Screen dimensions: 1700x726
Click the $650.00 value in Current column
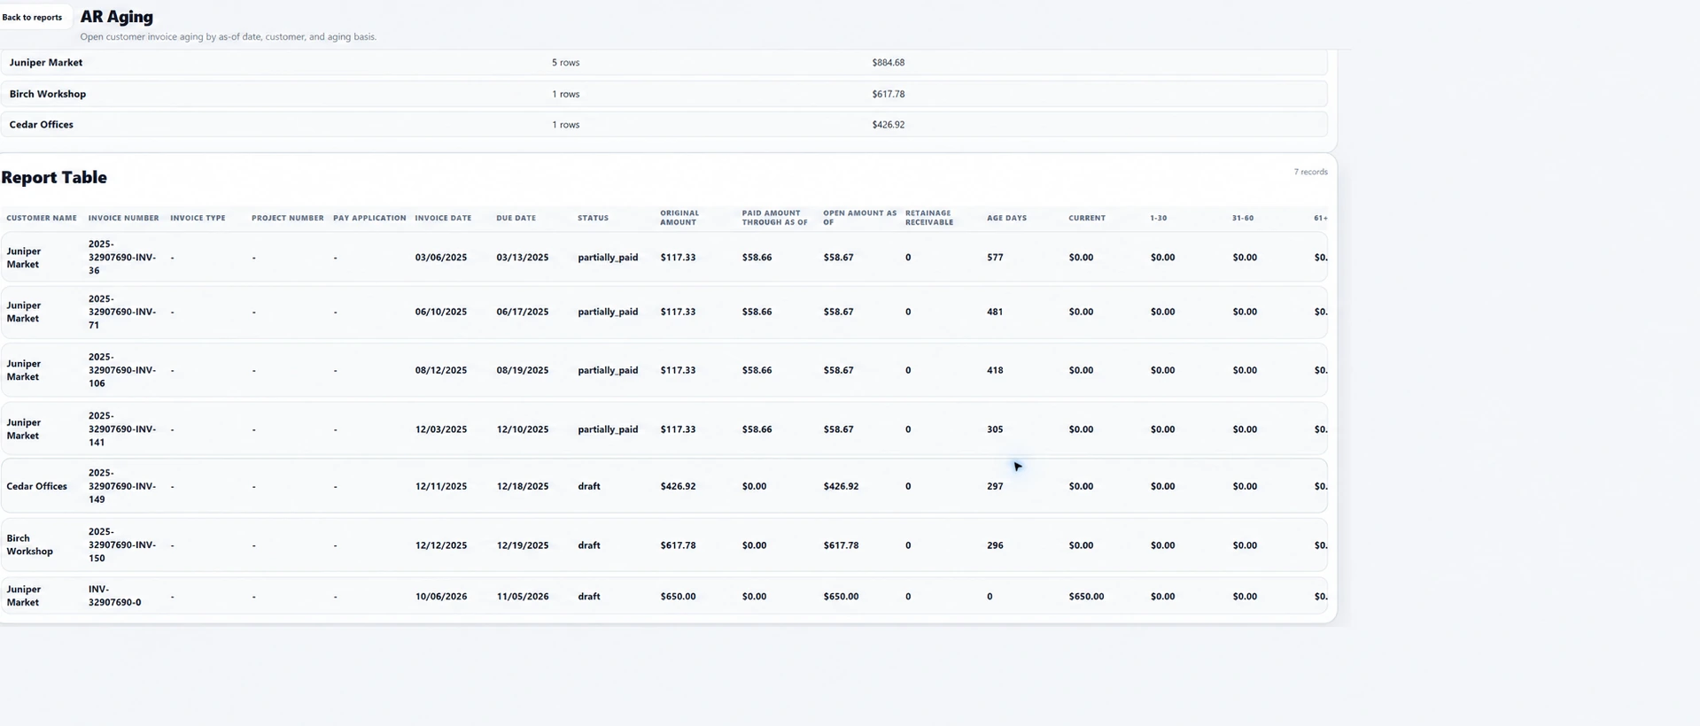click(x=1086, y=597)
